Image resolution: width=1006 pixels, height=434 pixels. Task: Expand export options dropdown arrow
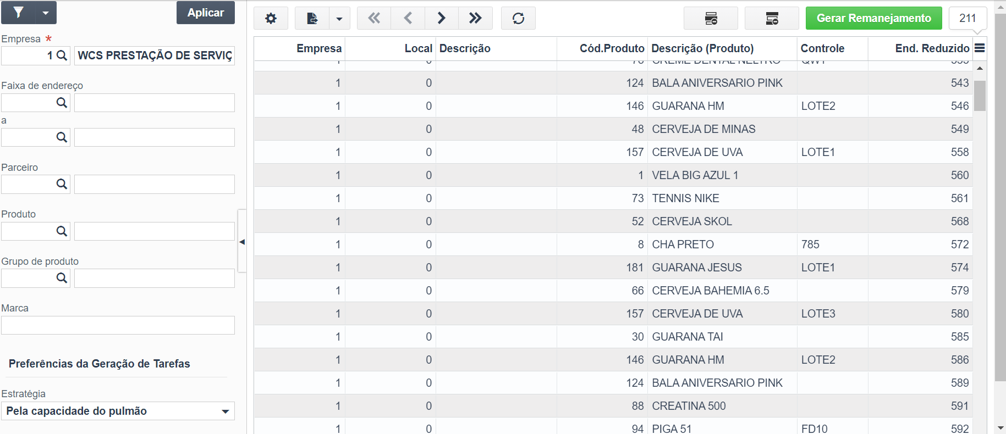[339, 18]
